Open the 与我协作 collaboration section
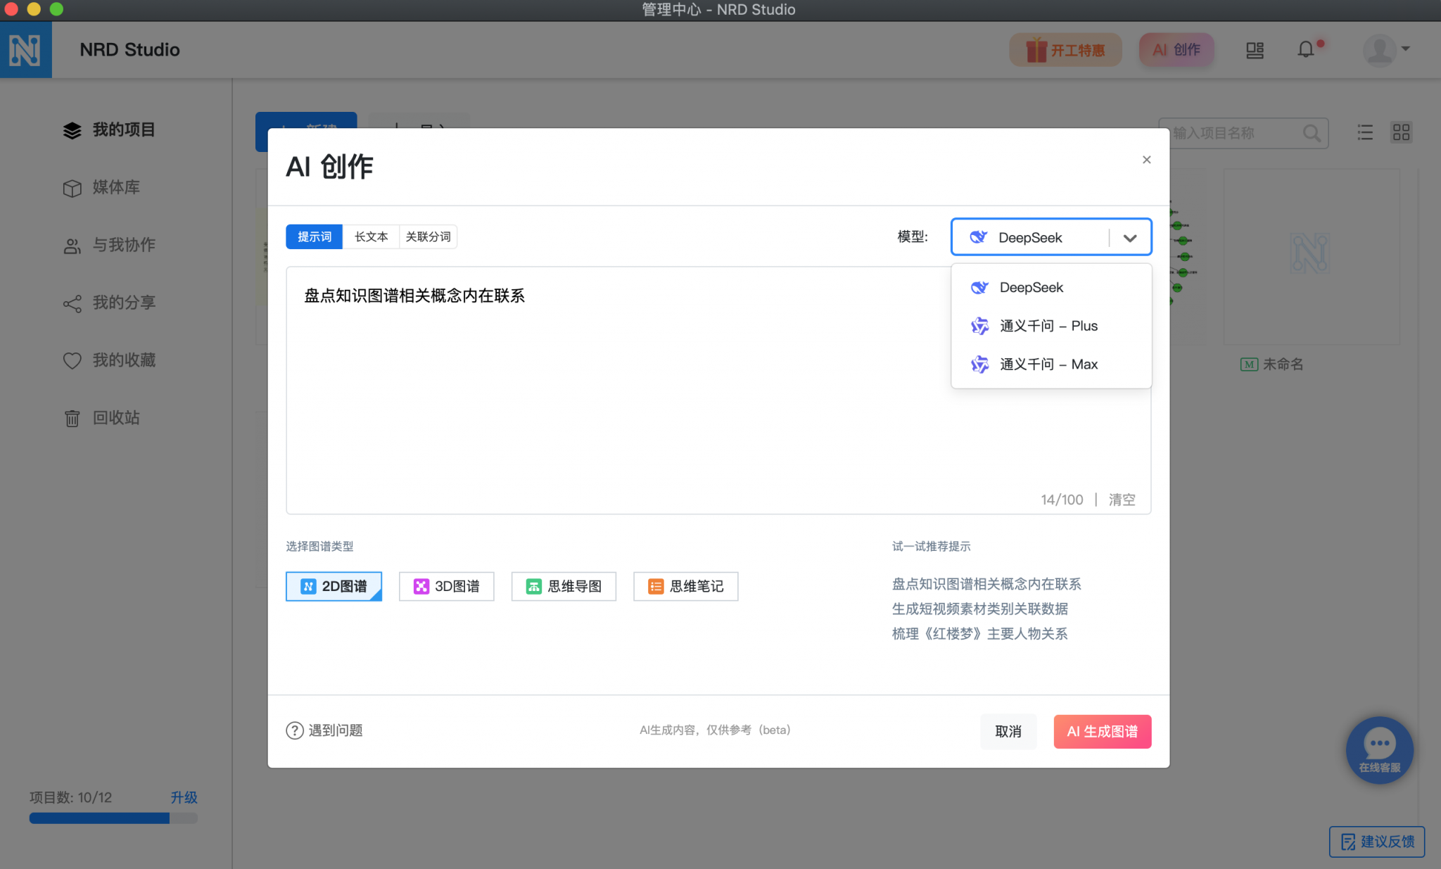 tap(124, 246)
